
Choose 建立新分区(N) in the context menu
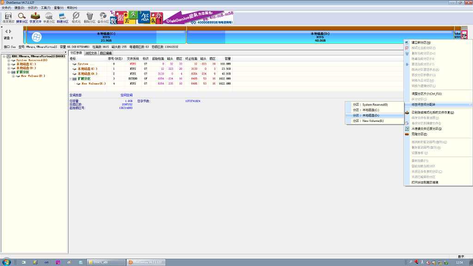(438, 42)
